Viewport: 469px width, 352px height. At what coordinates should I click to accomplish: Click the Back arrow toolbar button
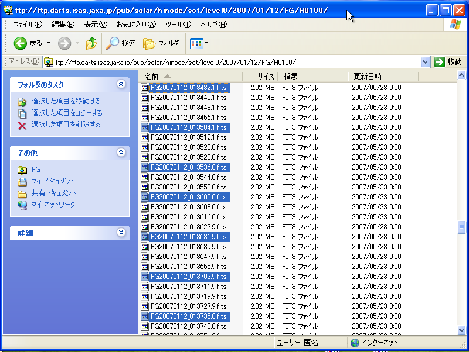click(21, 43)
